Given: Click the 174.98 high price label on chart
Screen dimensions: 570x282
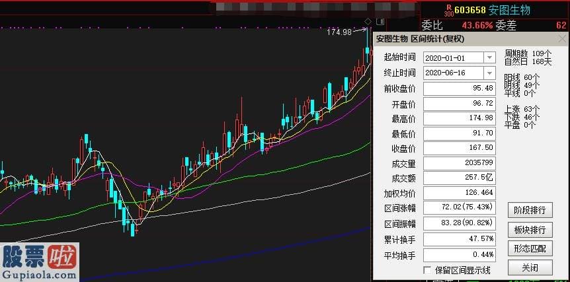Looking at the screenshot, I should coord(339,32).
